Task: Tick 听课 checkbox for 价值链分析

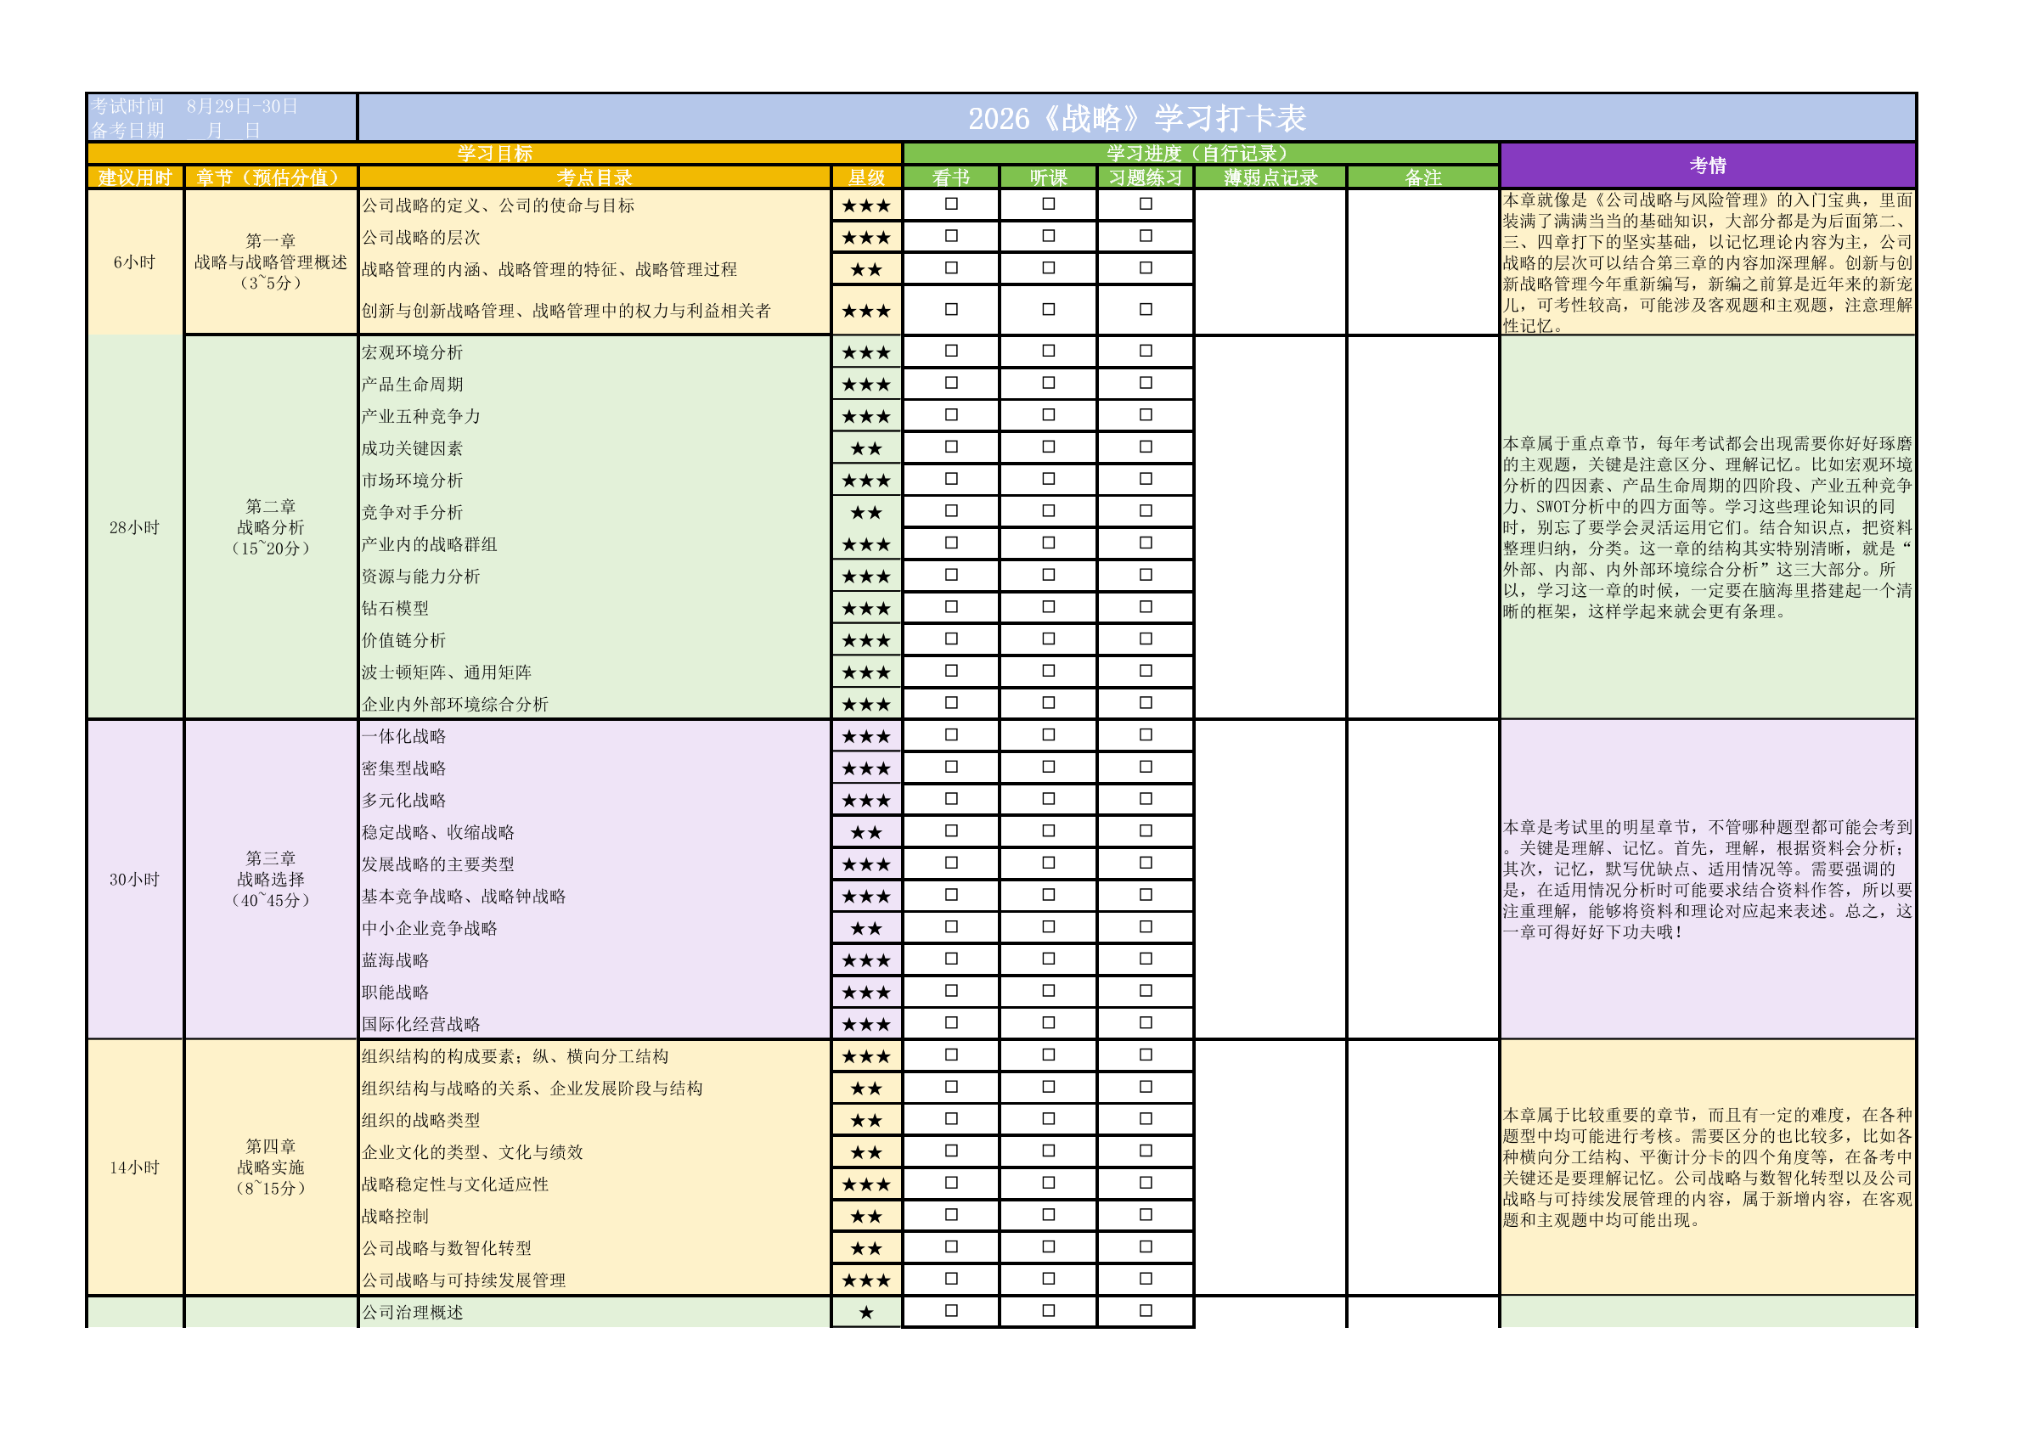Action: (x=1048, y=639)
